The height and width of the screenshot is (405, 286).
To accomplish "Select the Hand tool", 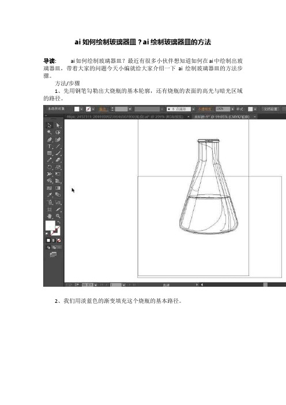I will point(50,216).
